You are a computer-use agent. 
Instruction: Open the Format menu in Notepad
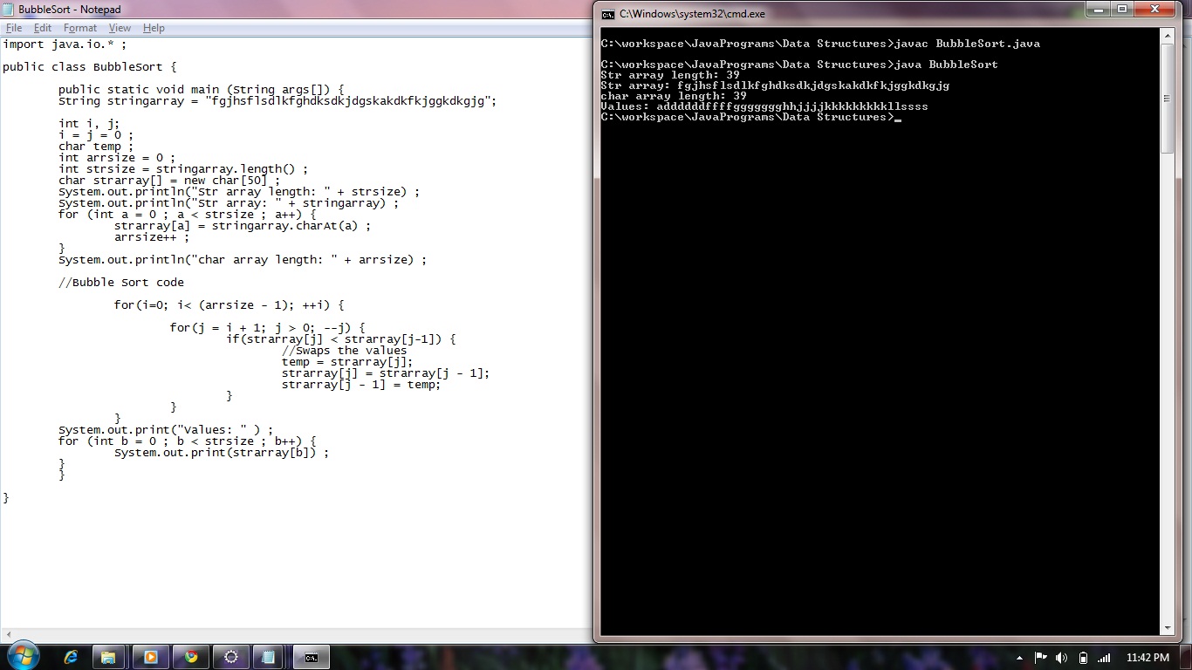[79, 27]
